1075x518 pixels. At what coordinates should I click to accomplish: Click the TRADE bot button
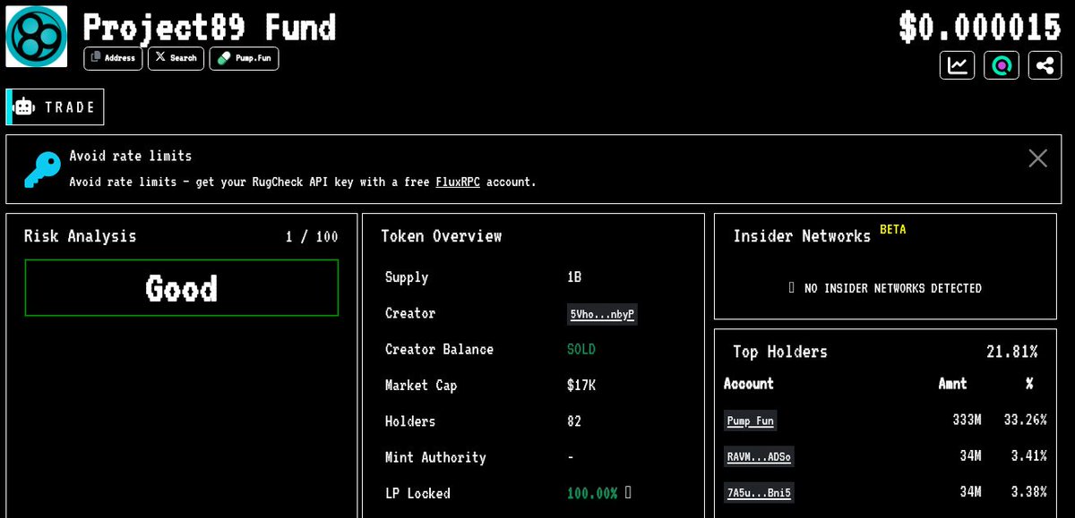(x=56, y=107)
